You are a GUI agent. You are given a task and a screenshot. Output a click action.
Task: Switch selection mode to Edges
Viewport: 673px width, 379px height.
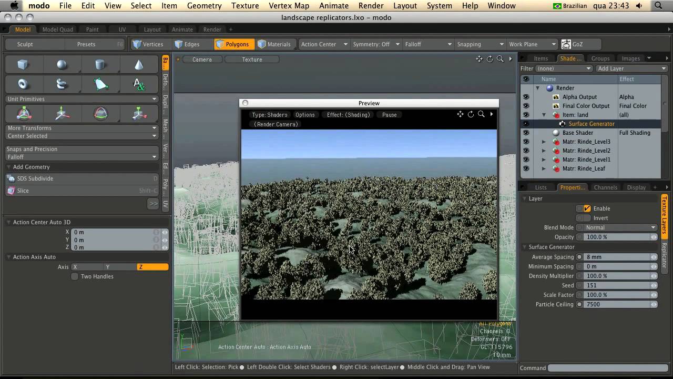[187, 44]
